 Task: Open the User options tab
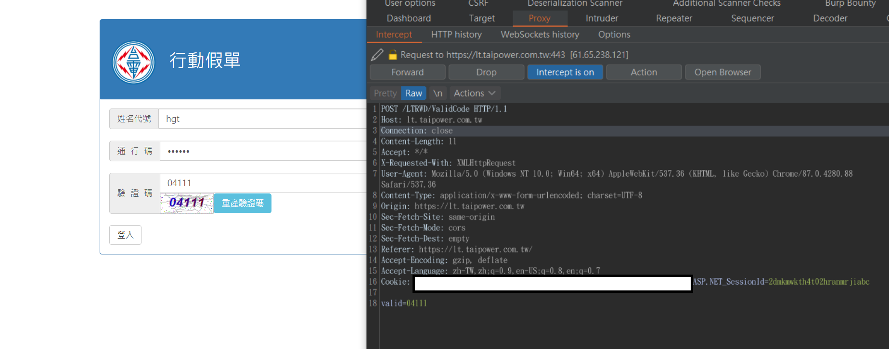pos(410,3)
